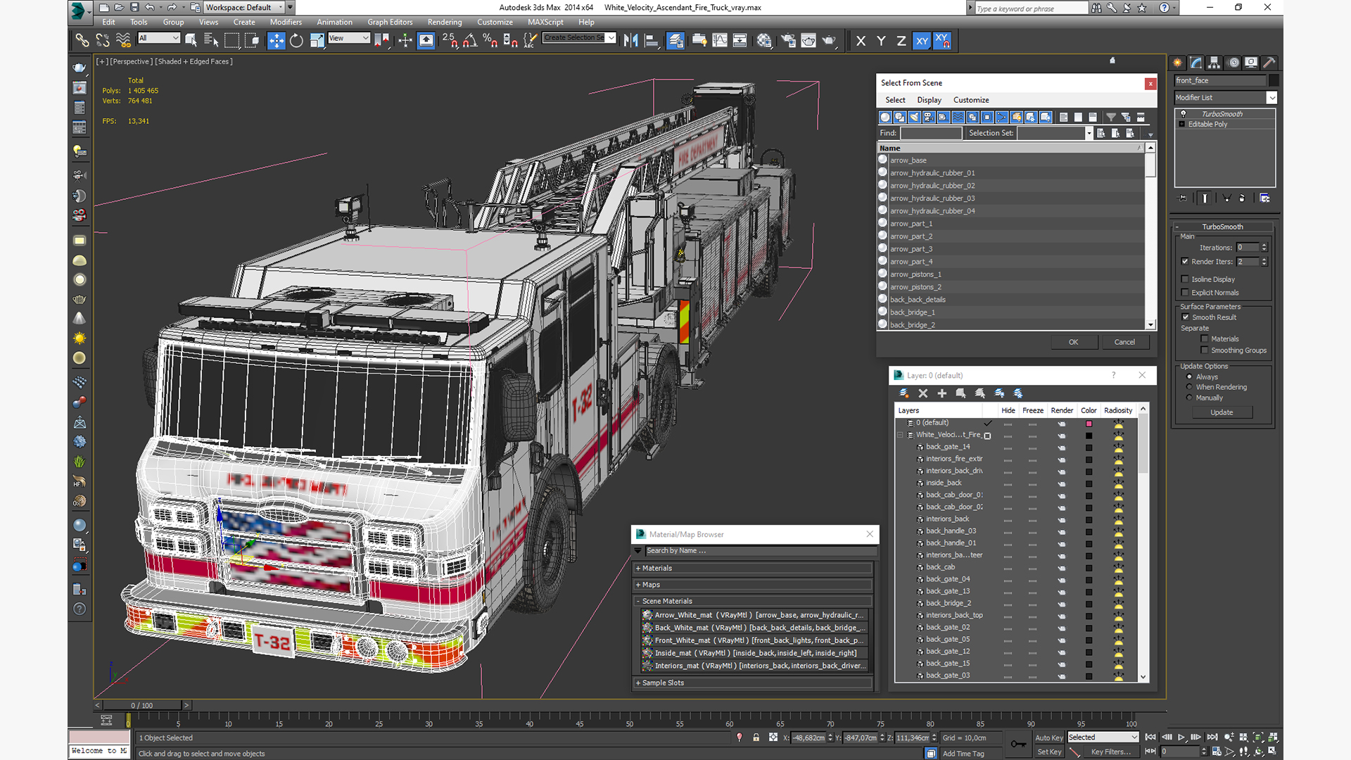Add selected objects to layer (plus icon)
This screenshot has height=760, width=1351.
(x=942, y=393)
